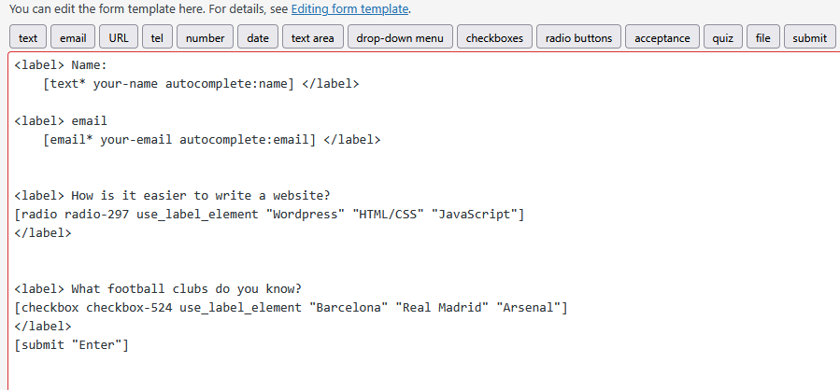Insert radio buttons tag
Image resolution: width=840 pixels, height=390 pixels.
tap(578, 37)
